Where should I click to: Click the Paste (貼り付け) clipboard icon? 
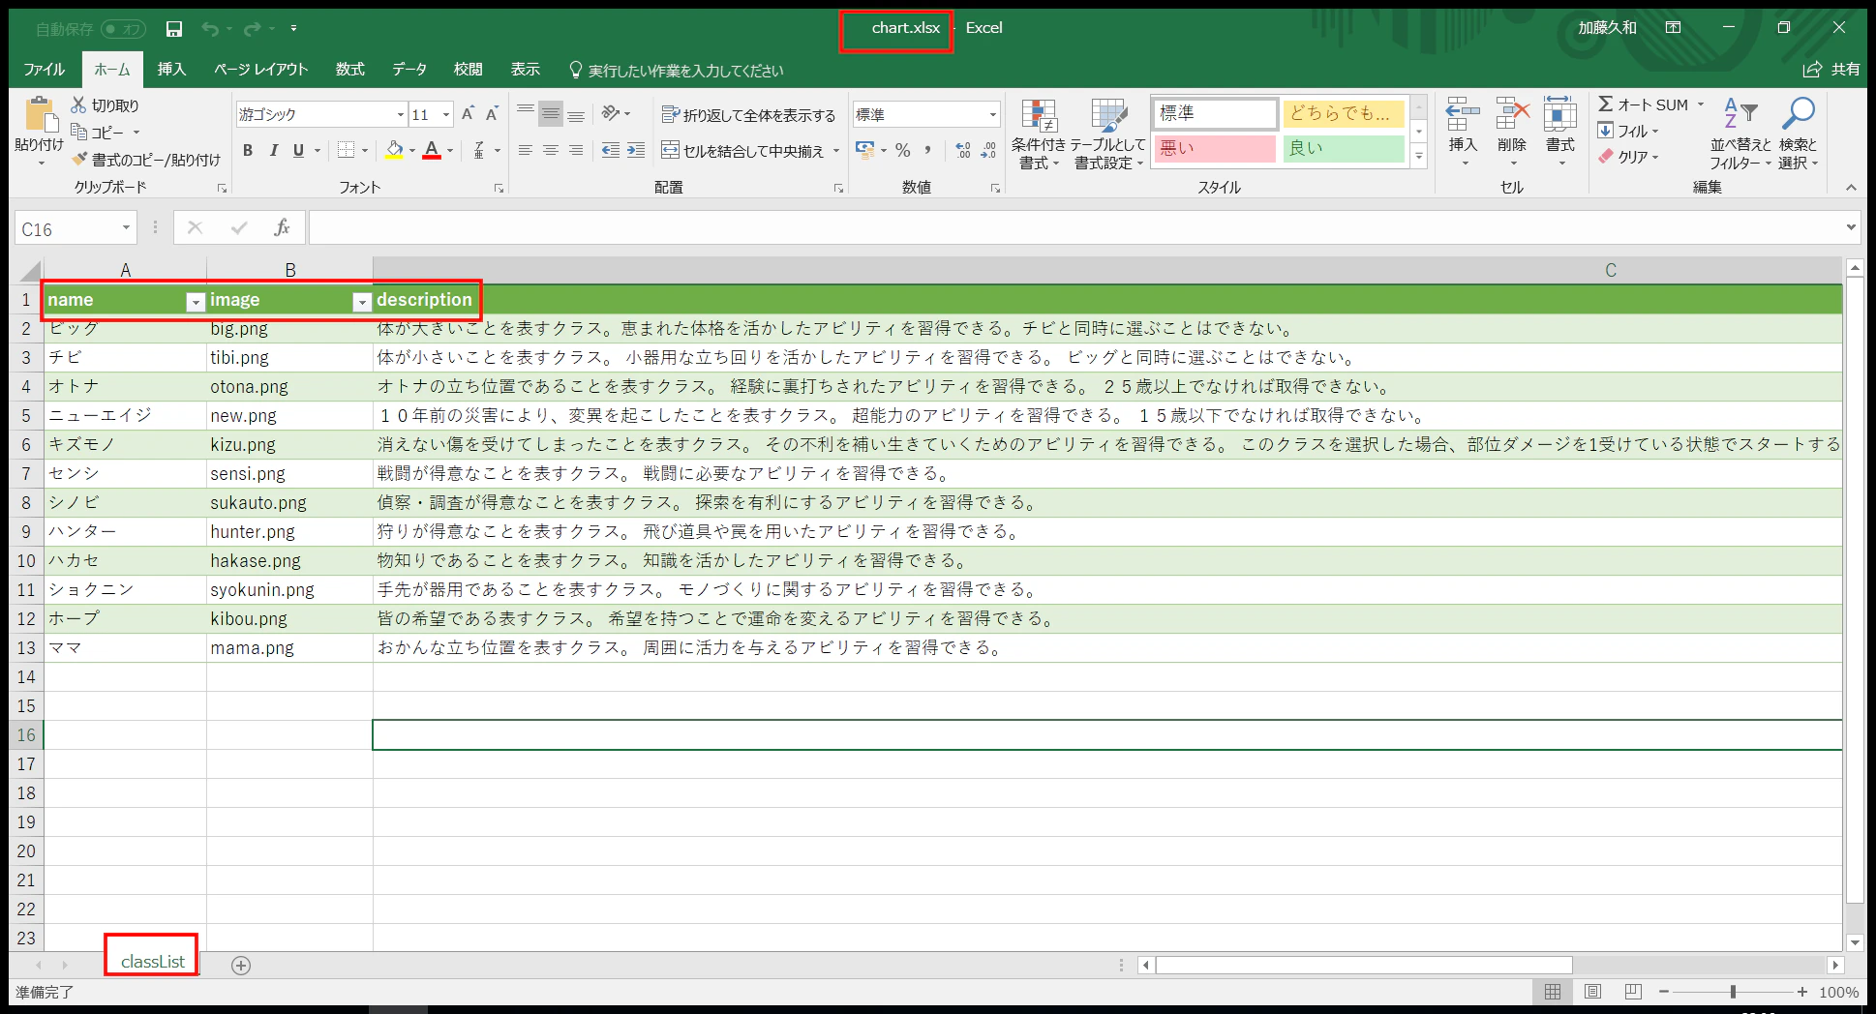pos(40,115)
